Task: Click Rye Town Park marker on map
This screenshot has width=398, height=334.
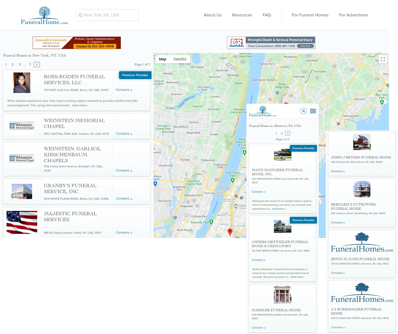Action: click(x=382, y=102)
